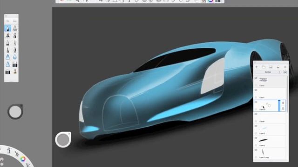The height and width of the screenshot is (167, 298).
Task: Select Layer 3 in the layers list
Action: [270, 130]
